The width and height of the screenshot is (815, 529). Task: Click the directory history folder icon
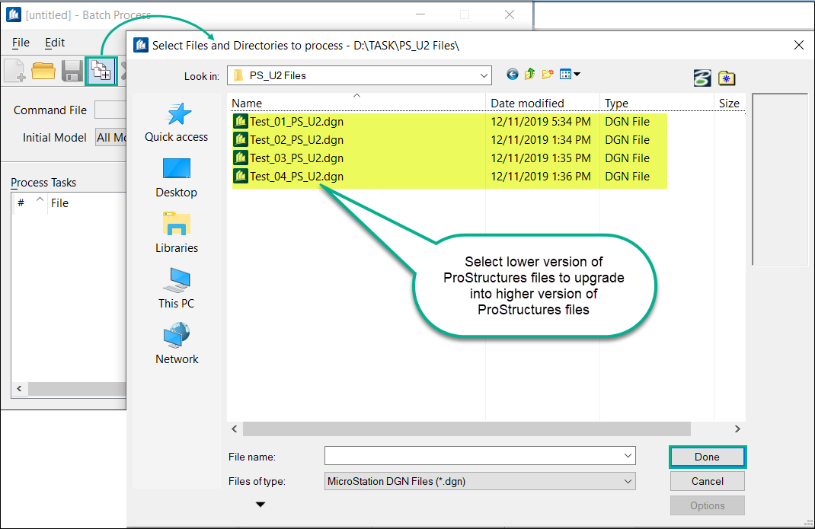(727, 78)
